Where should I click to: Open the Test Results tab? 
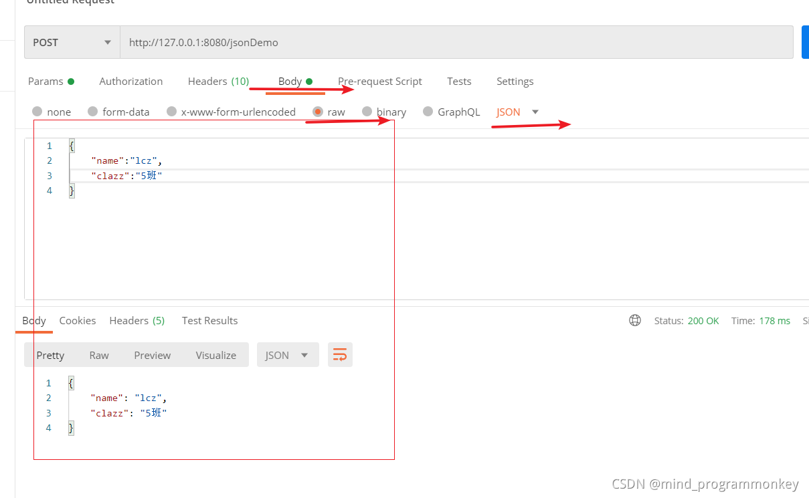pos(210,321)
